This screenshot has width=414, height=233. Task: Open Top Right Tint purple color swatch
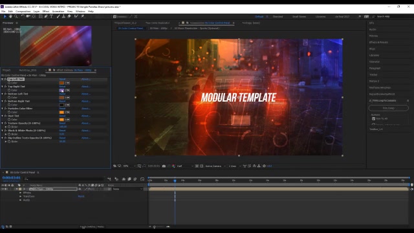click(x=61, y=91)
